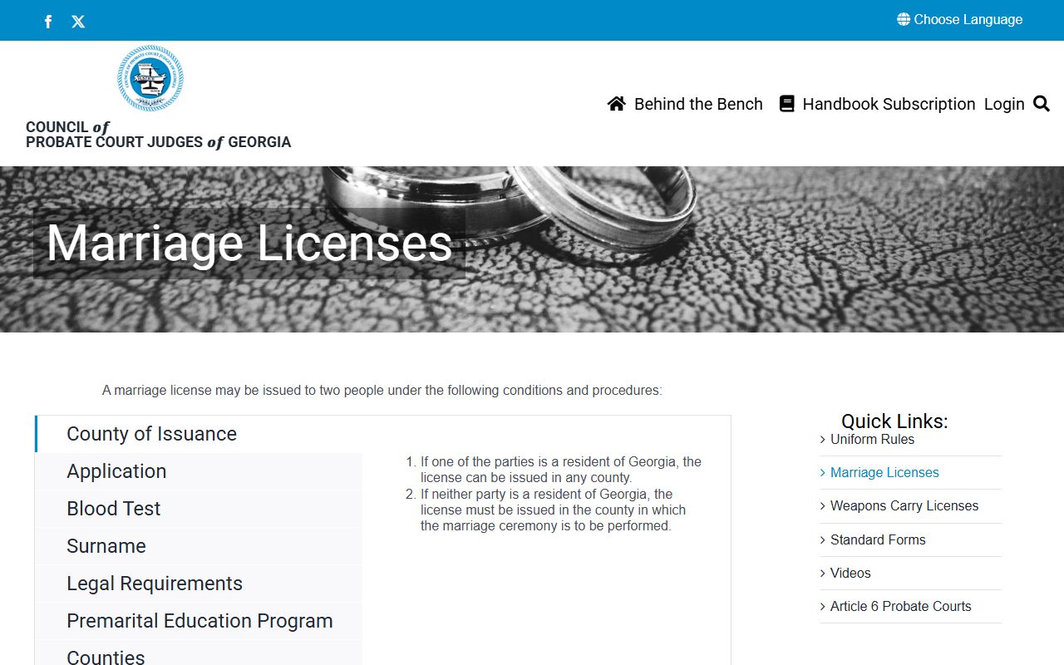1064x665 pixels.
Task: Switch to the Blood Test tab
Action: [x=199, y=509]
